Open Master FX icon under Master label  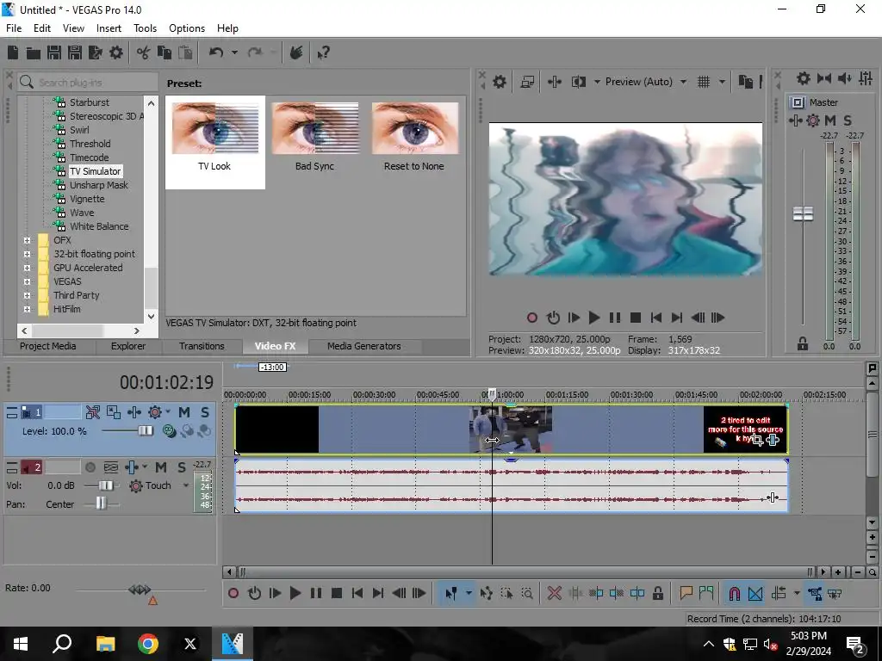click(795, 120)
